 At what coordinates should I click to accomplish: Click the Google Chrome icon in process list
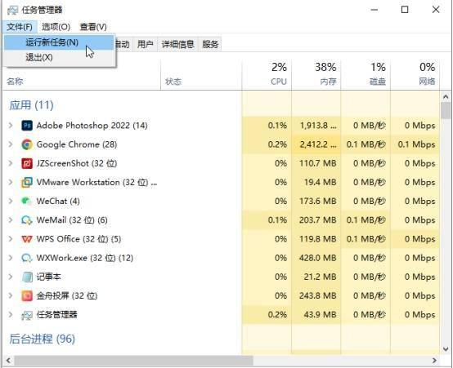click(x=27, y=144)
